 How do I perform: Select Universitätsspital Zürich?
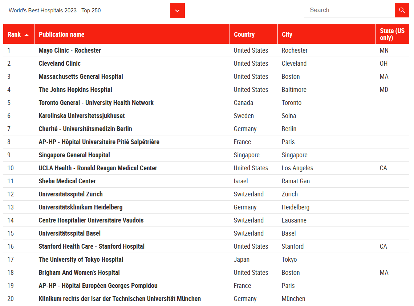70,194
